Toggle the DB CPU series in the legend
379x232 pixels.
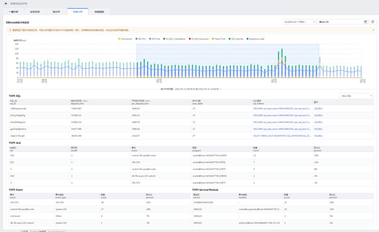coord(141,39)
